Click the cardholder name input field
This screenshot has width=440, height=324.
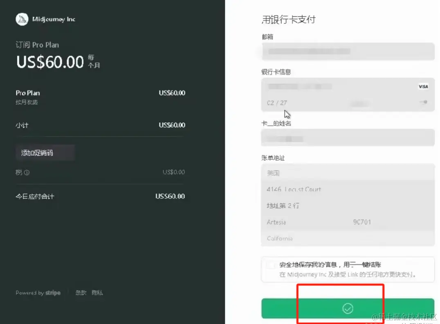348,138
